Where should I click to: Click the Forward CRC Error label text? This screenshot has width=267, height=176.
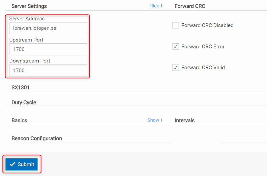click(x=203, y=46)
